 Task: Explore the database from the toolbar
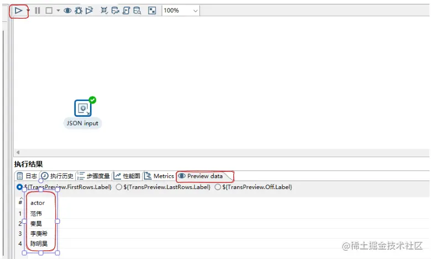click(137, 10)
